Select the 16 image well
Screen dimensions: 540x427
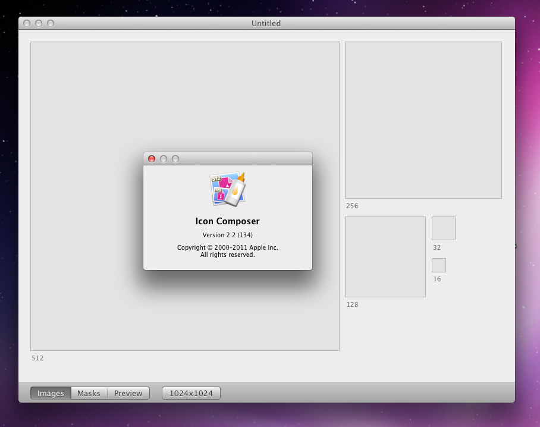point(439,265)
